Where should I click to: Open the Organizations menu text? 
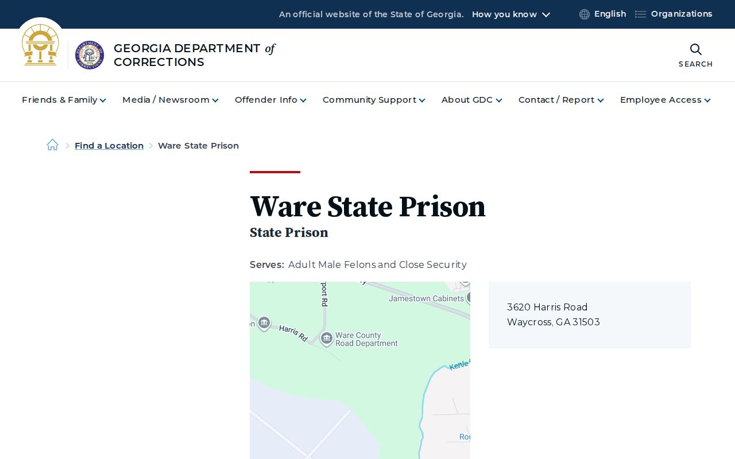click(x=682, y=14)
